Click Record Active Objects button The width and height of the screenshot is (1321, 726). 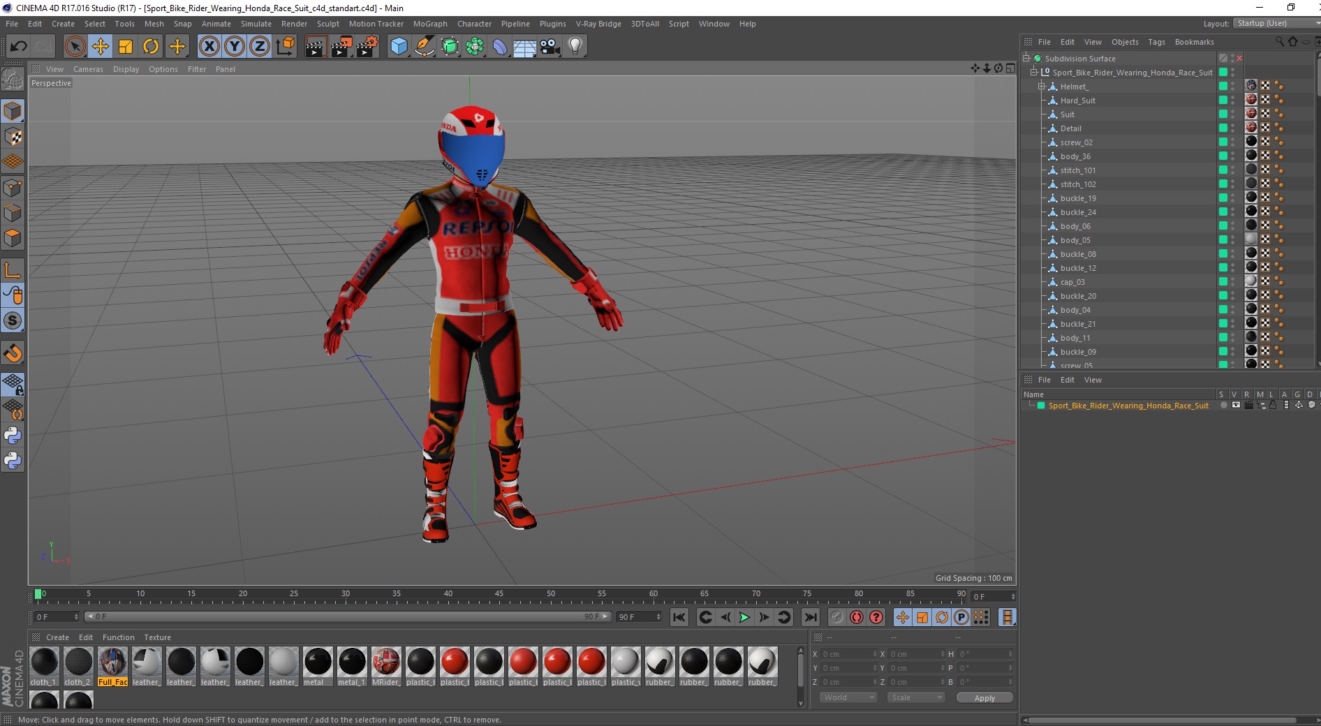point(836,617)
